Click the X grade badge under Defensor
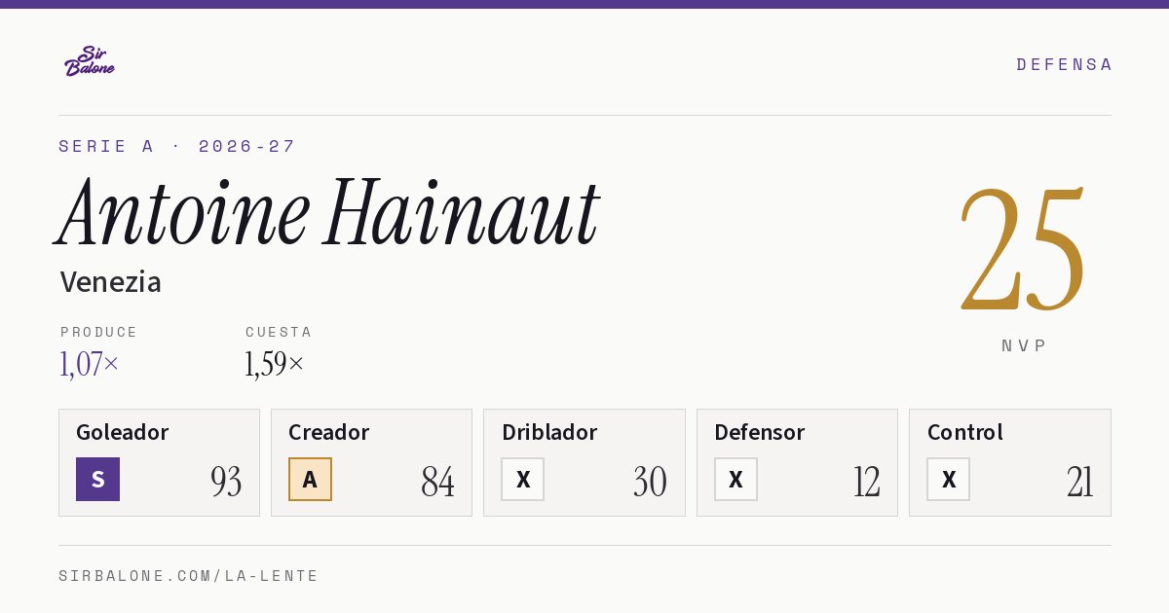 click(735, 479)
